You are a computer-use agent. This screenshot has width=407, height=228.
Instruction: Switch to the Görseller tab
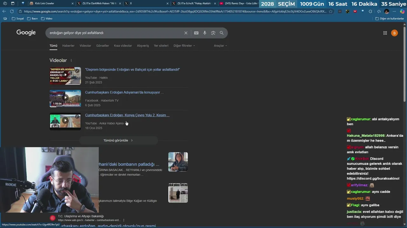[x=102, y=46]
